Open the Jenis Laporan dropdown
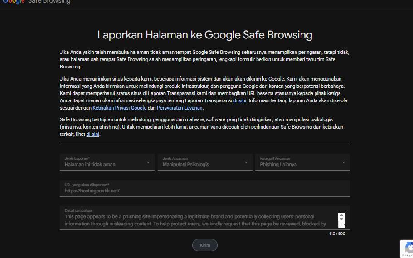This screenshot has width=413, height=258. [x=107, y=162]
